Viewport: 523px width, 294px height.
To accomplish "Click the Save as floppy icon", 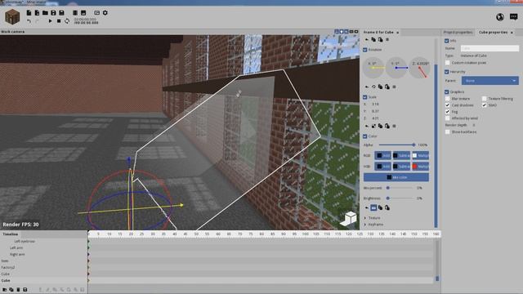I will 62,13.
